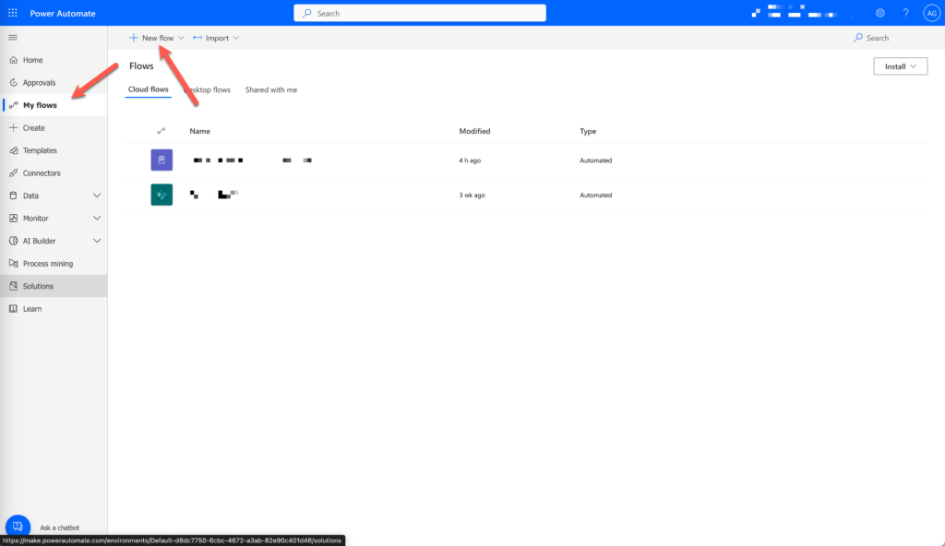Click the Approvals icon in sidebar
This screenshot has height=546, width=945.
(13, 83)
